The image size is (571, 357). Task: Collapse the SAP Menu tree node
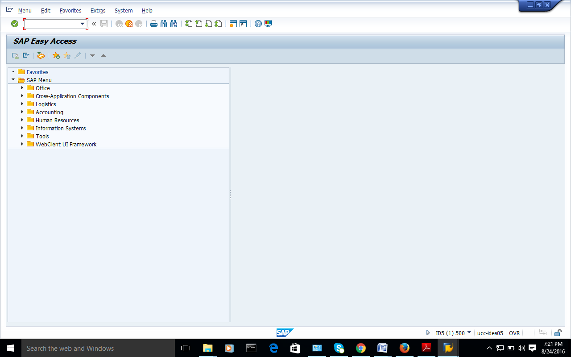(x=13, y=80)
